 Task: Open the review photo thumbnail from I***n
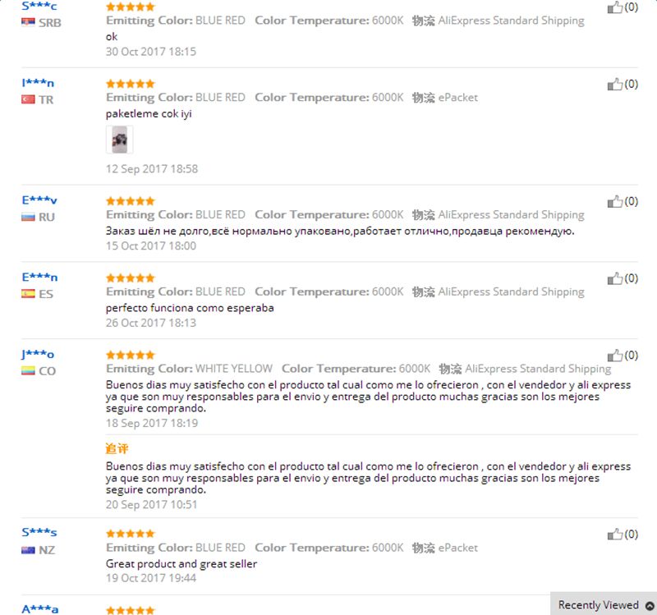(x=119, y=140)
